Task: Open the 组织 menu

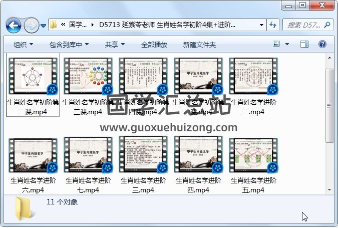Action: pyautogui.click(x=23, y=45)
